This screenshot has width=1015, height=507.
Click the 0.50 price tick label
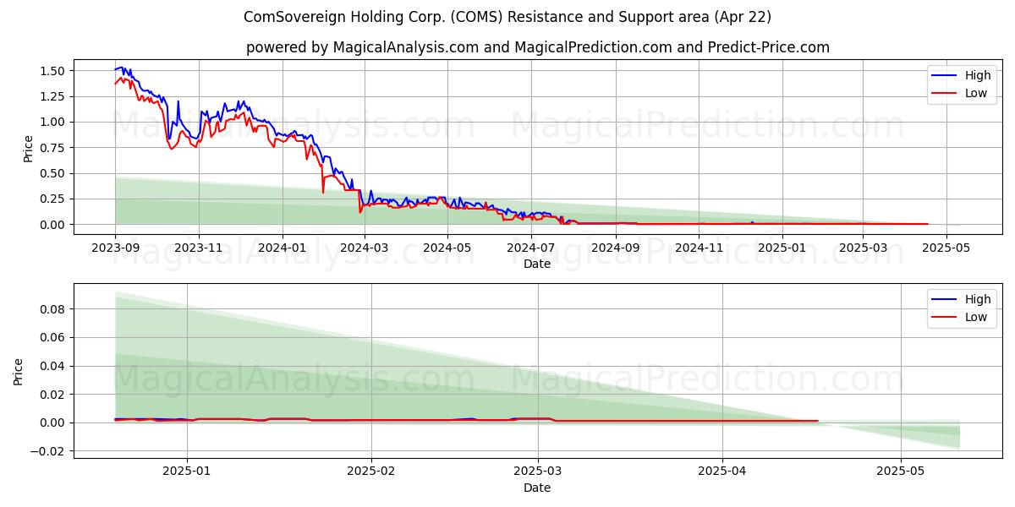(x=54, y=173)
